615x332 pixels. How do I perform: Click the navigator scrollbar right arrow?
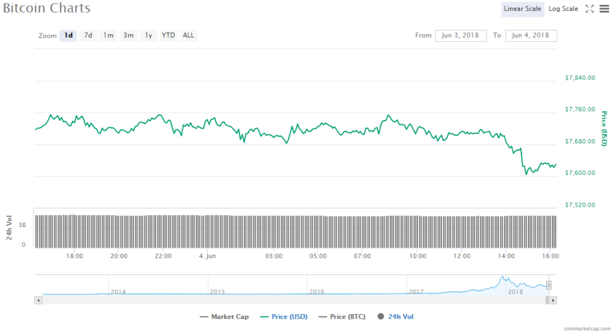(554, 299)
